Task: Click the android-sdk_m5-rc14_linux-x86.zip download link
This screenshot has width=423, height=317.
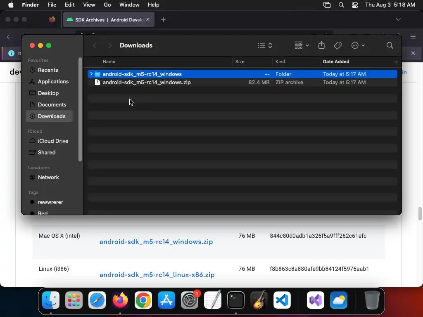Action: pos(157,274)
